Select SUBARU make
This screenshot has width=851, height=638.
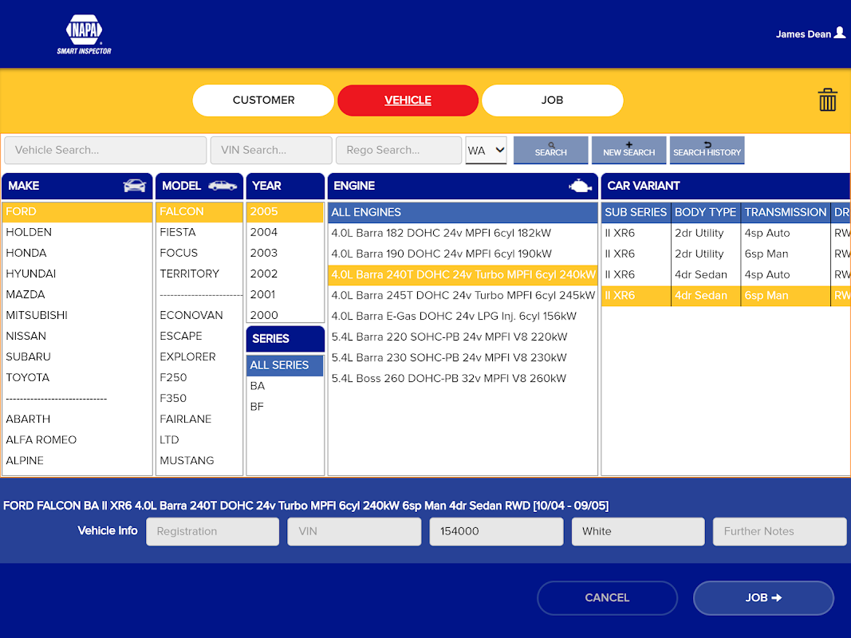[77, 356]
